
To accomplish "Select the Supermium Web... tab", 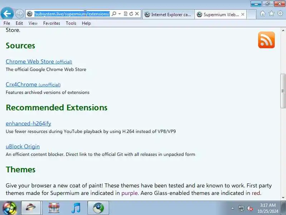I will tap(218, 14).
